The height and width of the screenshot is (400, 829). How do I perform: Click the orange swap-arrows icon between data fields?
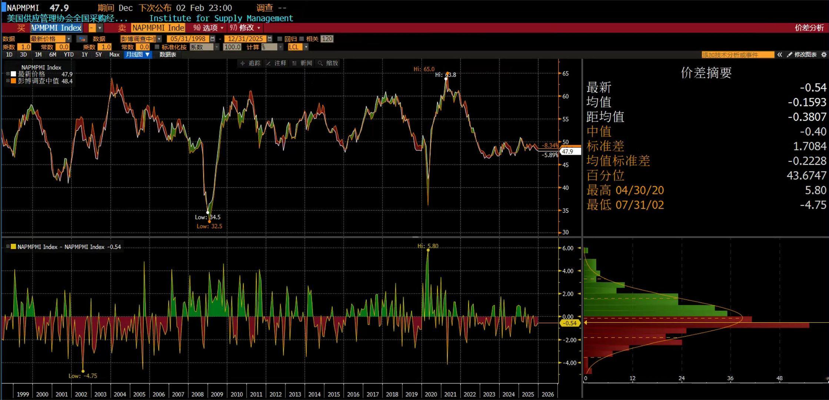pos(82,39)
